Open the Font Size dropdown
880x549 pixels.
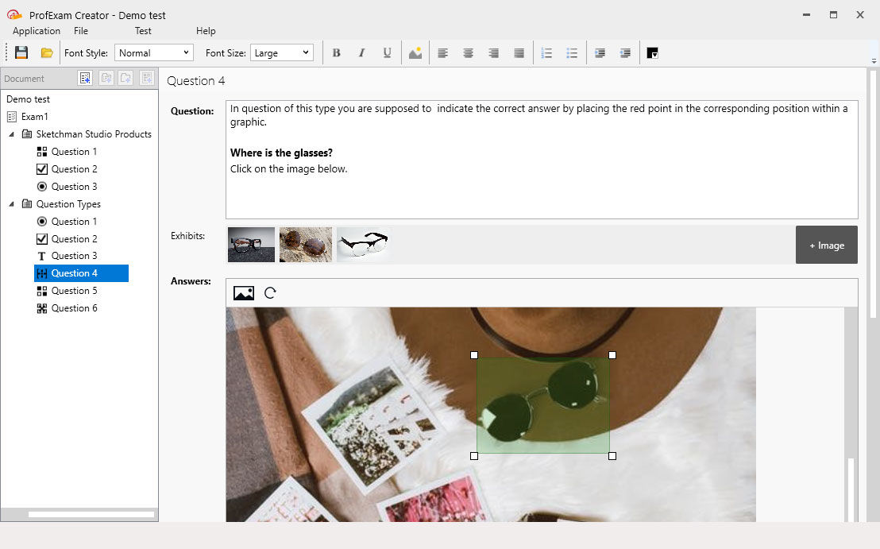282,52
